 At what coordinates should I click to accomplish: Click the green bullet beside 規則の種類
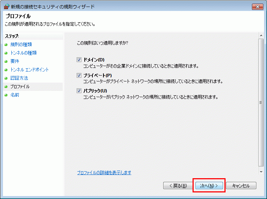click(6, 45)
